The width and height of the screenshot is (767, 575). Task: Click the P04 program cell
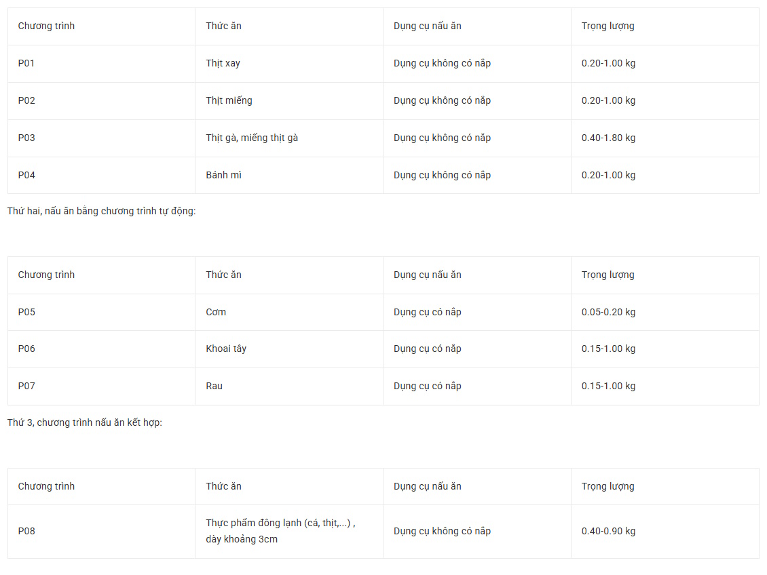click(x=26, y=175)
